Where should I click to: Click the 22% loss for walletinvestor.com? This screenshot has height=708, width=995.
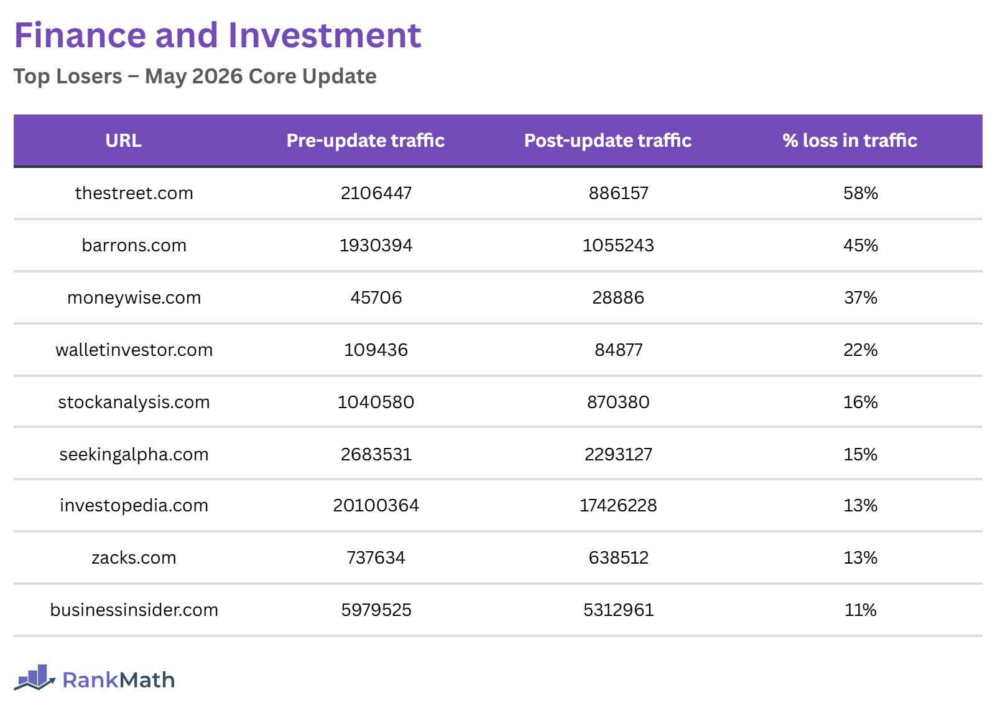pos(861,350)
